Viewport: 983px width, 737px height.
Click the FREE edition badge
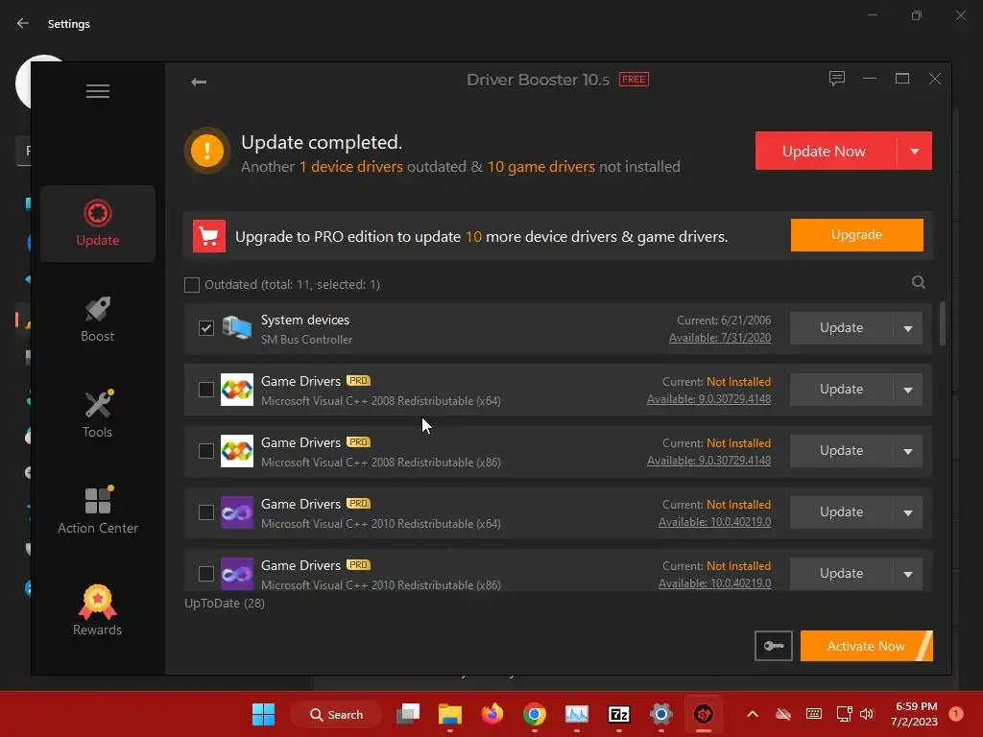[634, 79]
